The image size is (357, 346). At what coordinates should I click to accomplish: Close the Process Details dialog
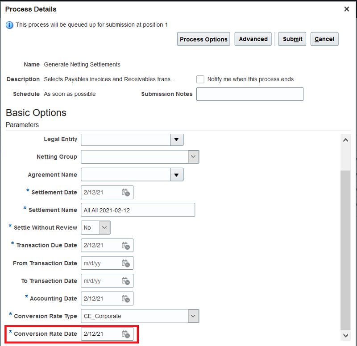pos(347,9)
